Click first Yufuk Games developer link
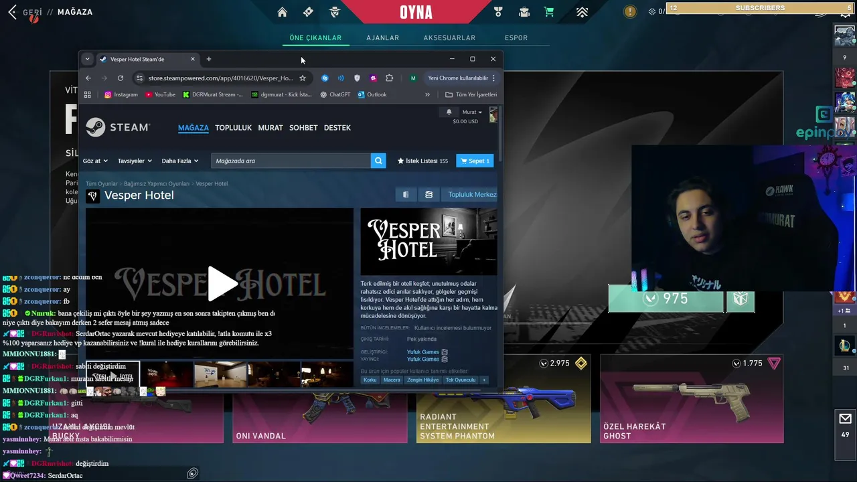Image resolution: width=857 pixels, height=482 pixels. (x=423, y=352)
